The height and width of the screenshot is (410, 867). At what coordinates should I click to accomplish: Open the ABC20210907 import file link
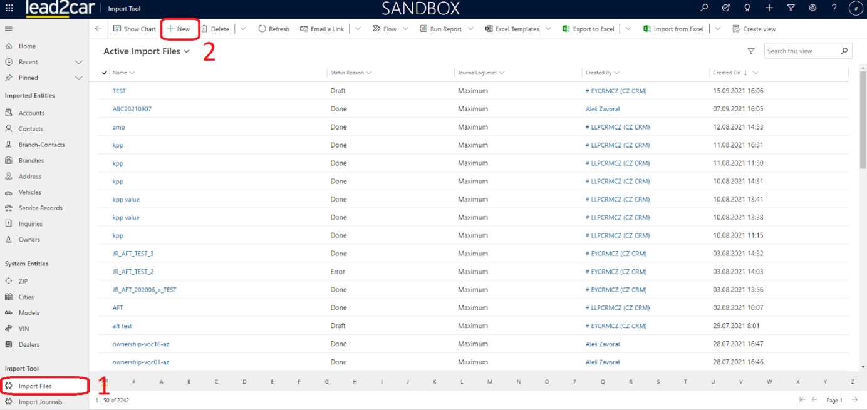tap(132, 109)
